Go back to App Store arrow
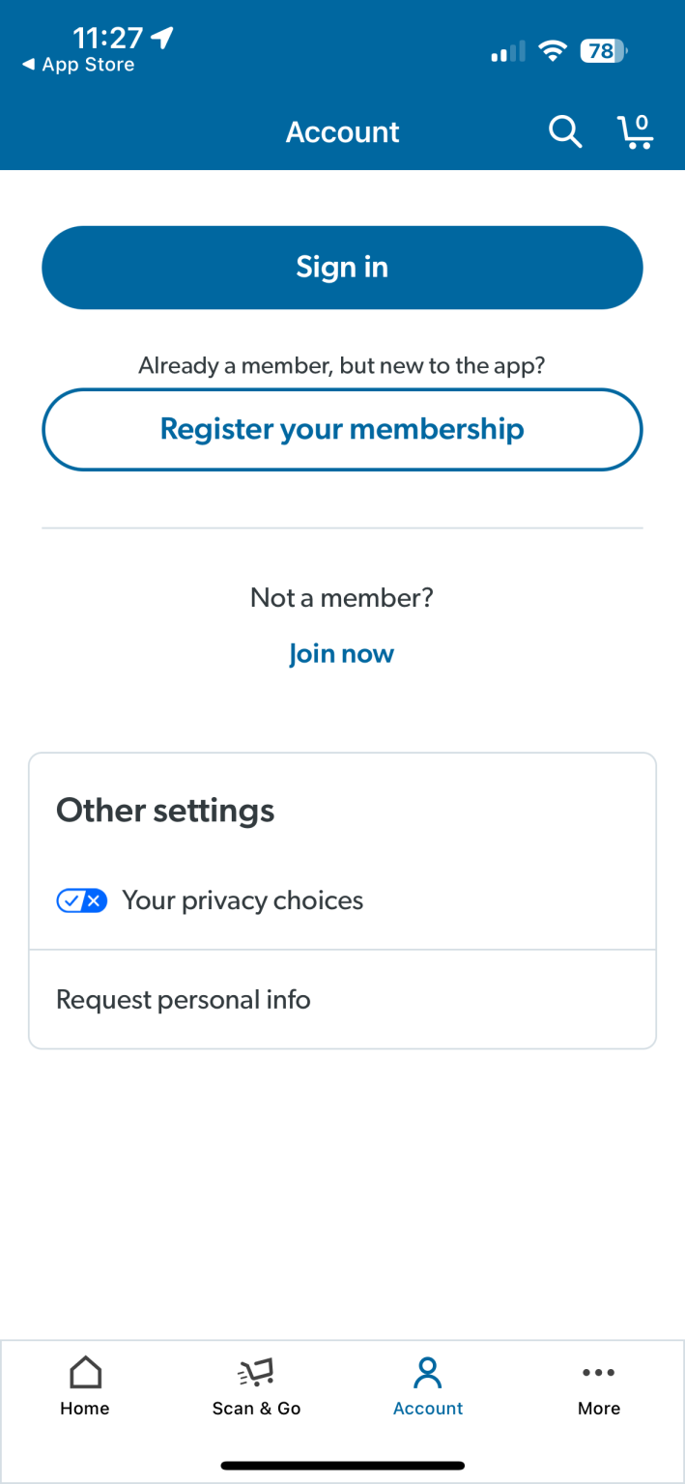 point(29,65)
